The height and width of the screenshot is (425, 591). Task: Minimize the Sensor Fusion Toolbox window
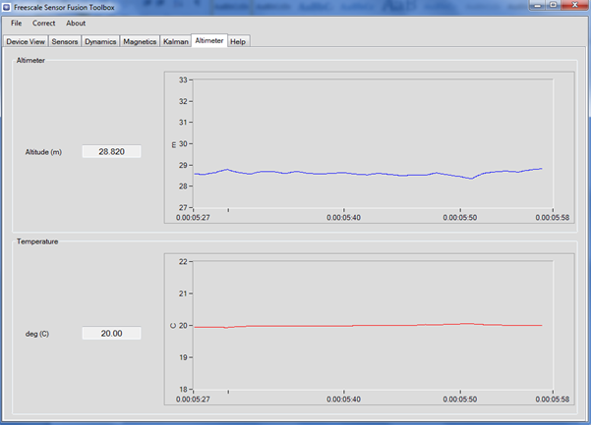538,5
